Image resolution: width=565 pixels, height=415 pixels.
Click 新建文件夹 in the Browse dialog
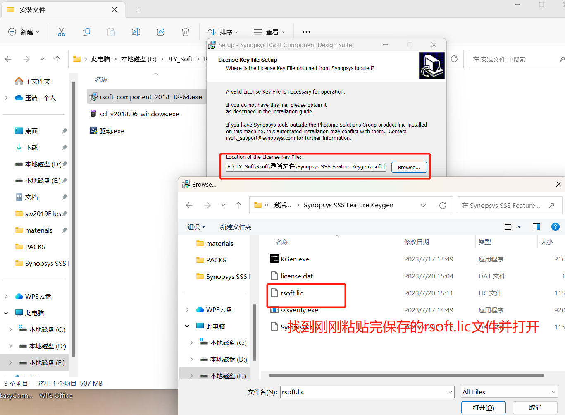coord(236,227)
